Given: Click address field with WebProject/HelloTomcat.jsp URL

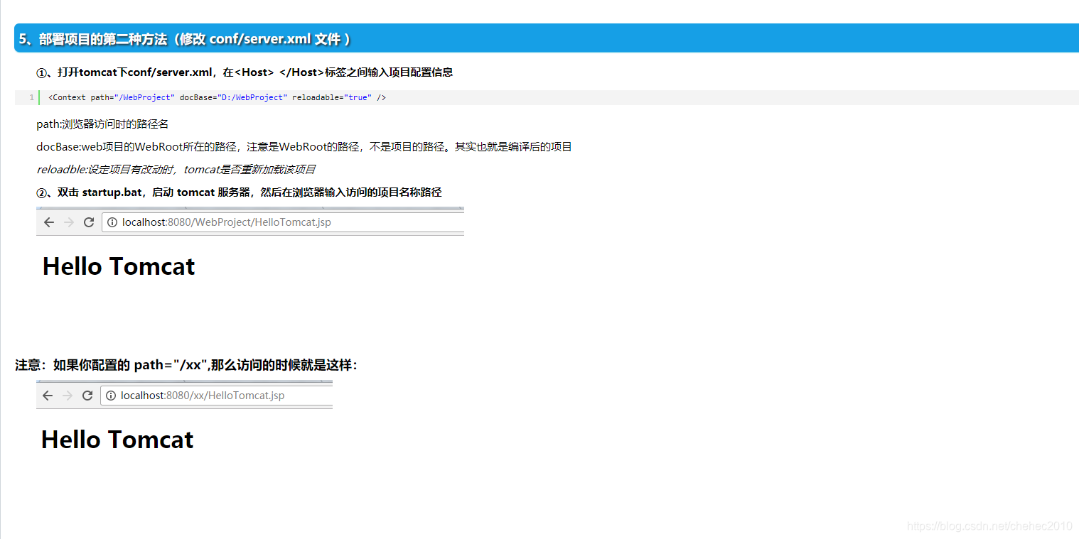Looking at the screenshot, I should (283, 222).
